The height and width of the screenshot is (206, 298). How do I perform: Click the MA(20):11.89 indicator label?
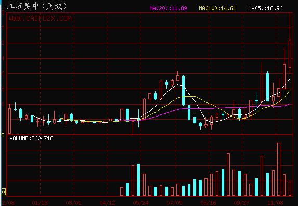click(168, 8)
